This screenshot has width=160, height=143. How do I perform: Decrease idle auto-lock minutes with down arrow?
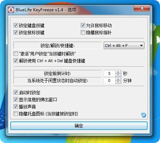[x=118, y=82]
